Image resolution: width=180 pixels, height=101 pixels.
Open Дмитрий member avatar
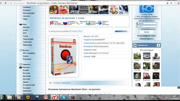[156, 76]
